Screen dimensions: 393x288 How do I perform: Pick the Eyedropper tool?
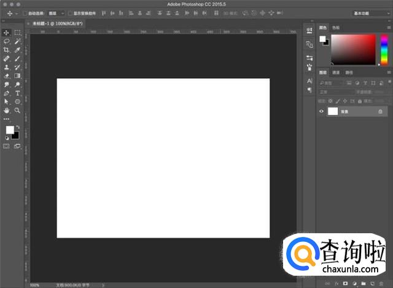click(17, 50)
